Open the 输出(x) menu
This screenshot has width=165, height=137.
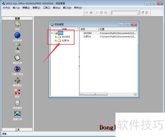coord(56,8)
